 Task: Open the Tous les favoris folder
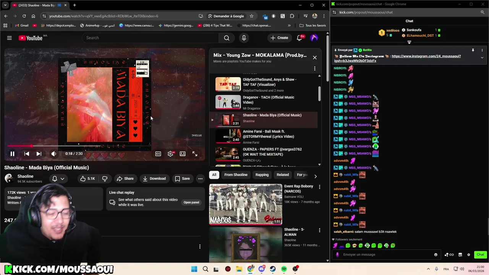[x=313, y=26]
